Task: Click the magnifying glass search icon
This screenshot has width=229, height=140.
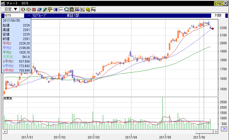Action: [66, 9]
